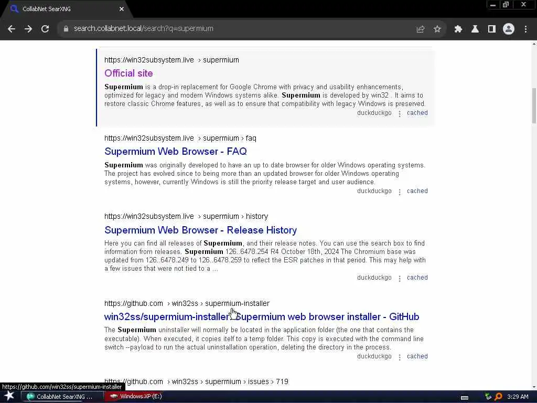Open cached copy of Official site result
537x403 pixels.
[x=417, y=113]
